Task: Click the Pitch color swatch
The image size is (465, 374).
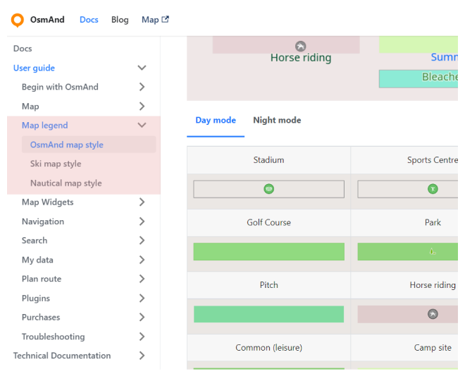Action: click(268, 314)
